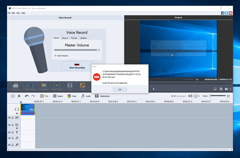Click the full screen preview icon

point(215,89)
